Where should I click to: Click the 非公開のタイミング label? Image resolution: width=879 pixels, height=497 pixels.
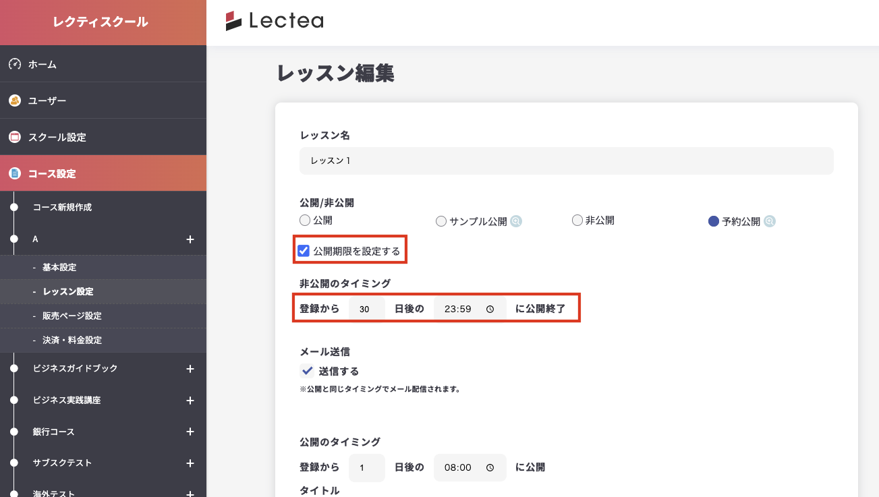click(345, 284)
